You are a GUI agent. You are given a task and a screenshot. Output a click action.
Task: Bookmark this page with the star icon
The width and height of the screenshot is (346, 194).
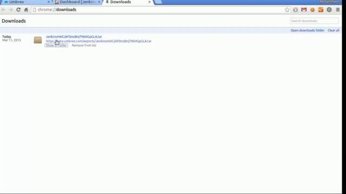click(287, 10)
